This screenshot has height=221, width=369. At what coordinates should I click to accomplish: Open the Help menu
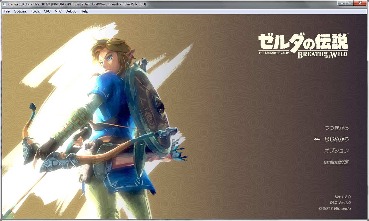point(84,11)
